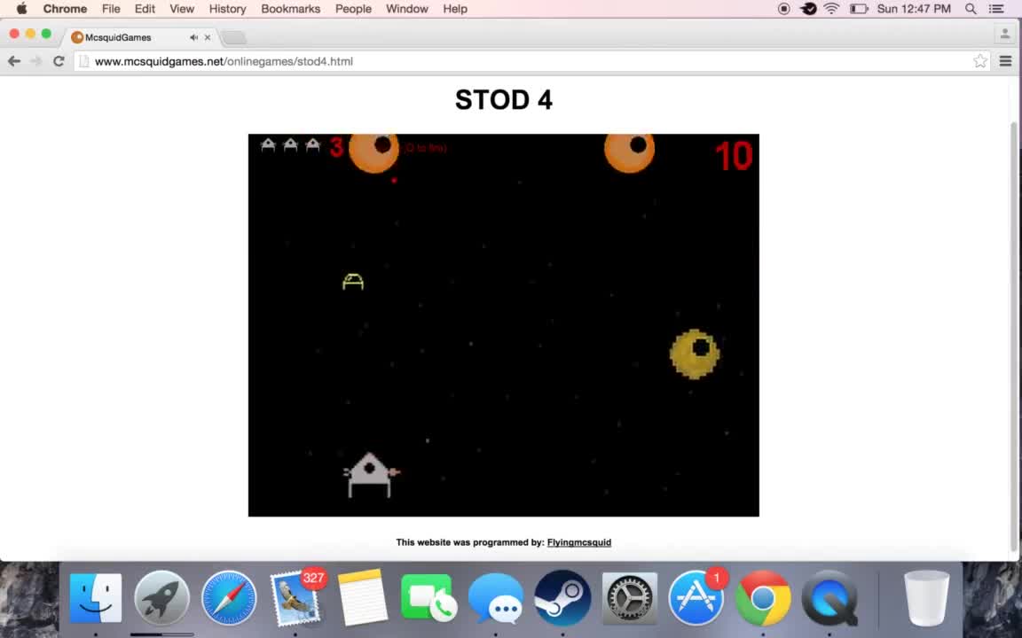Open Spotlight search from the menu bar
This screenshot has width=1022, height=638.
(971, 9)
